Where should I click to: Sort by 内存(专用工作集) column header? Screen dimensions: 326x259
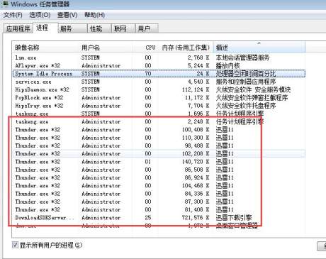(186, 48)
